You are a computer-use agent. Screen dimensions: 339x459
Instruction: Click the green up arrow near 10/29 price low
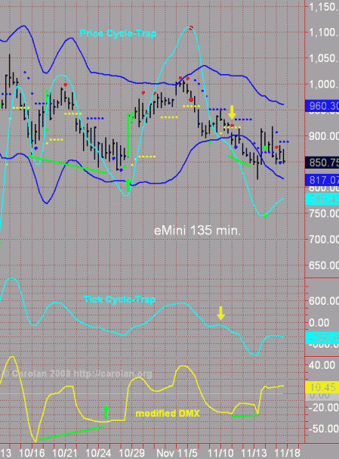point(128,185)
